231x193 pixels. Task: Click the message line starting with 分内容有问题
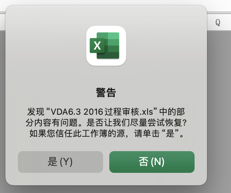(x=106, y=122)
